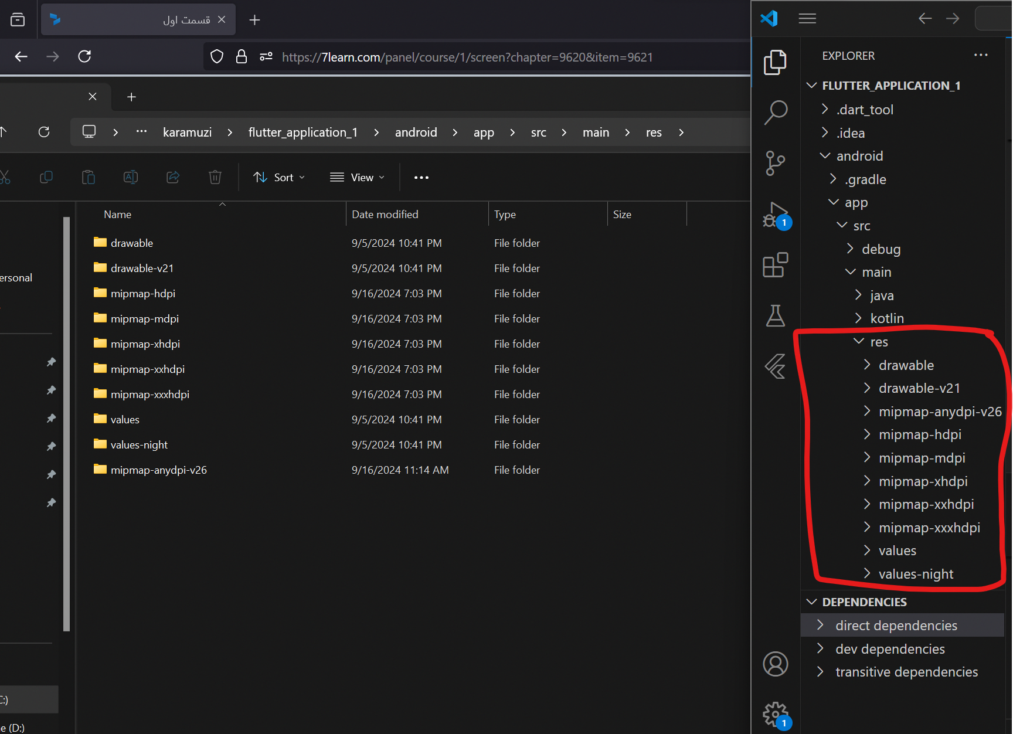Click the browser tab قسمت اول

point(138,19)
